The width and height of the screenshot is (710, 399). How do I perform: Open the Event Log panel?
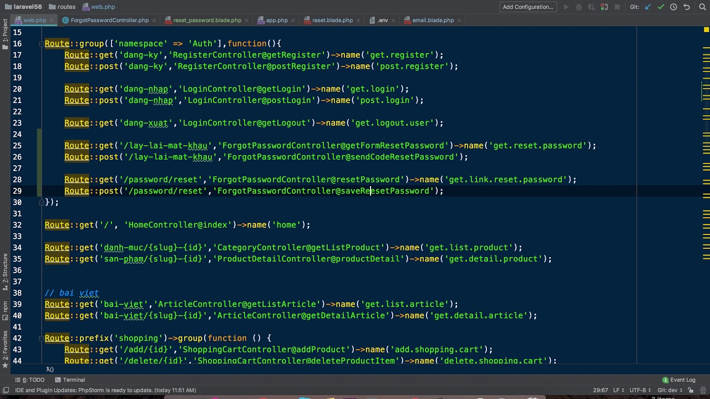679,380
